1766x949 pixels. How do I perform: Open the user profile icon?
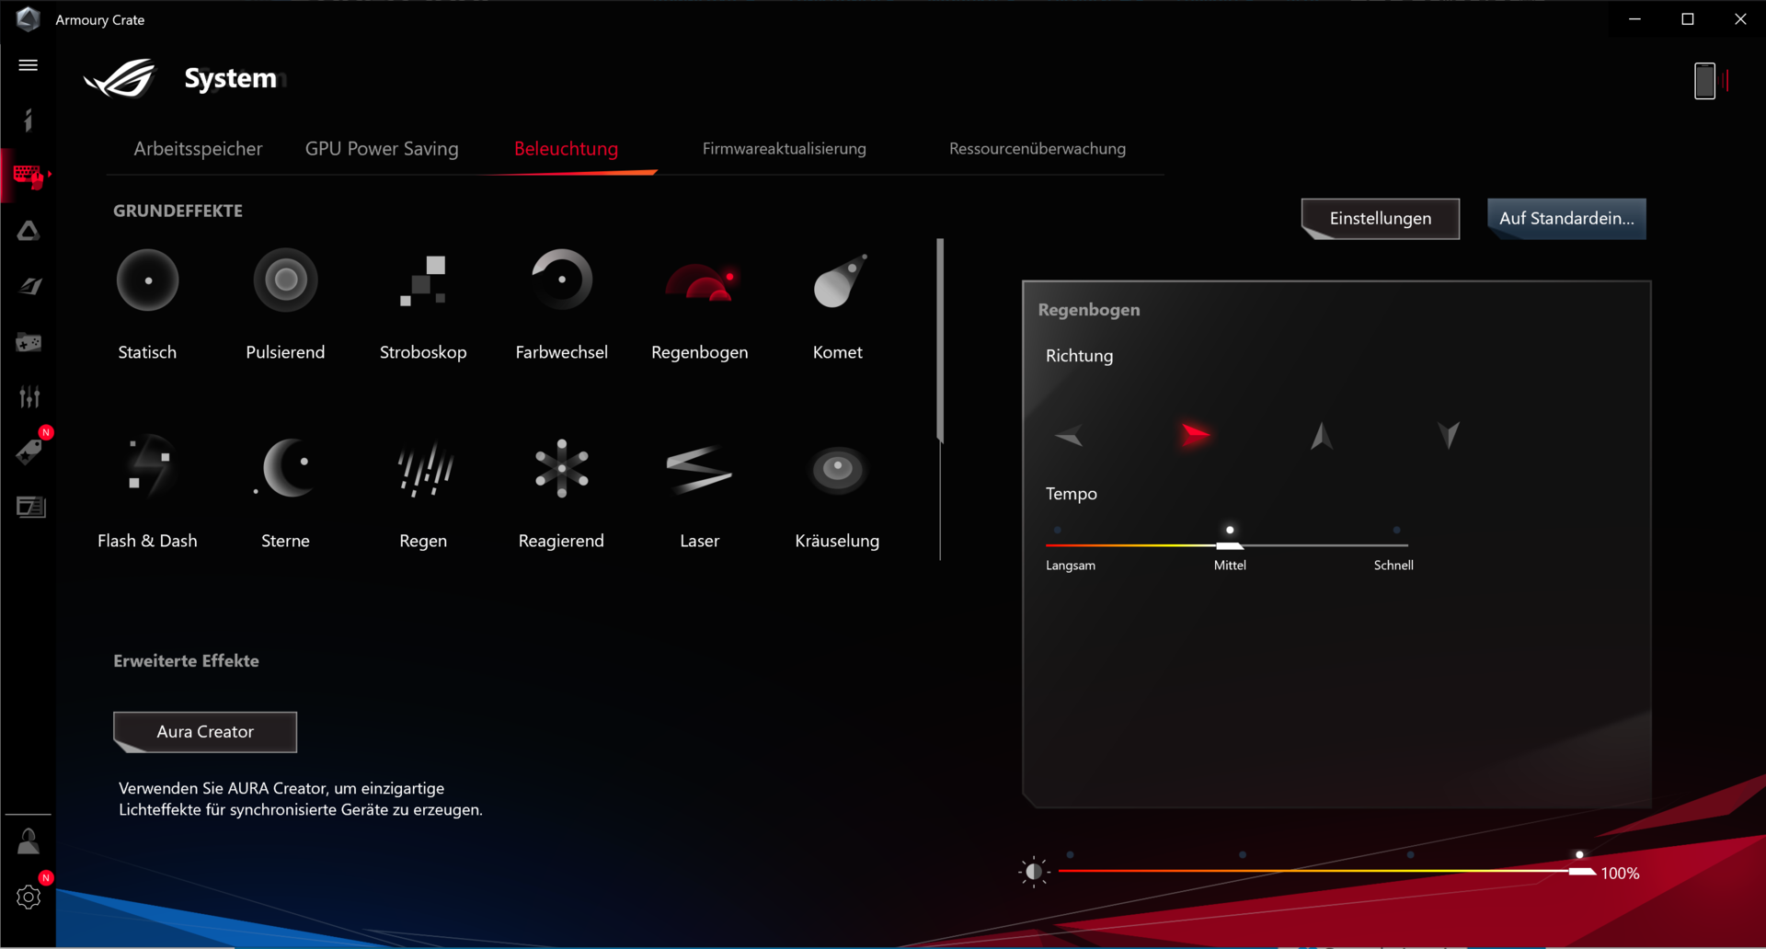click(29, 841)
